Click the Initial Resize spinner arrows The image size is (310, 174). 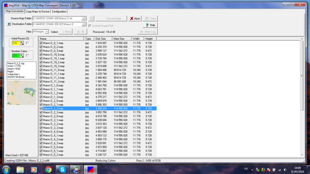22,43
